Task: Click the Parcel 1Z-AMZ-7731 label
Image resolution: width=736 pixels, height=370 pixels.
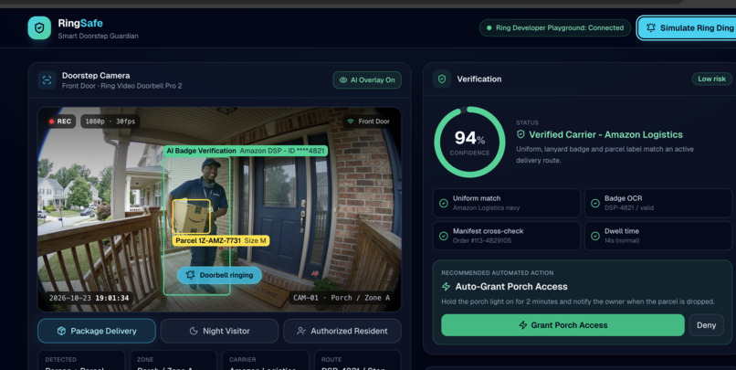Action: tap(221, 240)
